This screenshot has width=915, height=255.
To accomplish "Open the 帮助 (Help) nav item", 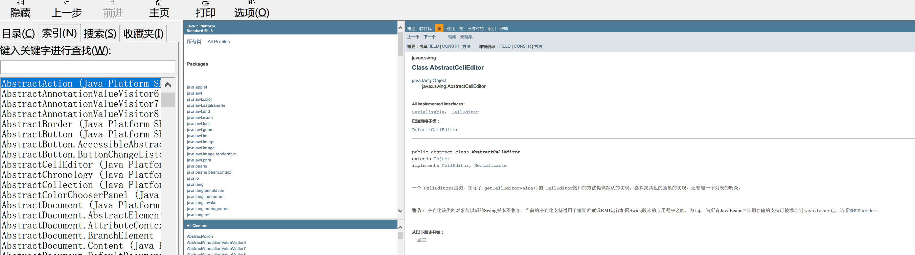I will click(x=504, y=29).
